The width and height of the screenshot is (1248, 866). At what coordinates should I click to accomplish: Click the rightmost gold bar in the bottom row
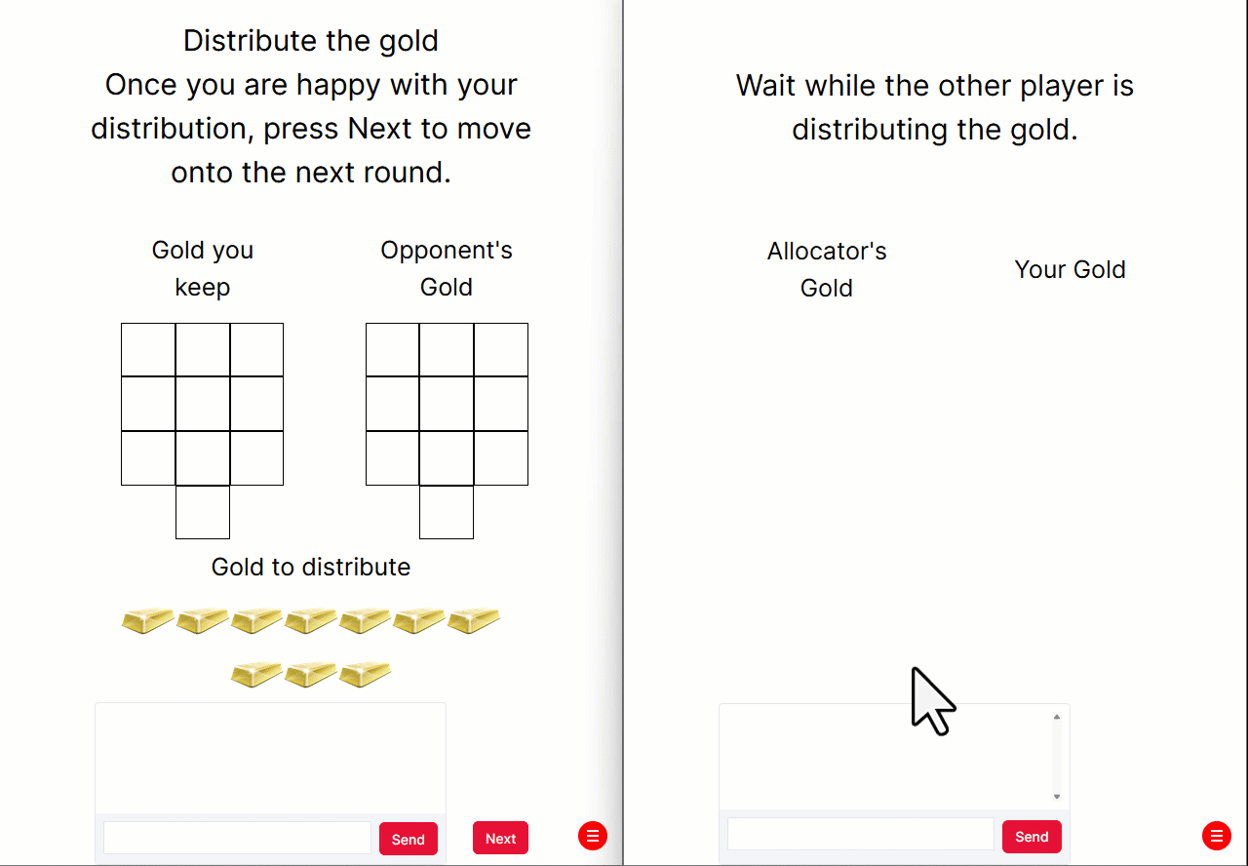pyautogui.click(x=365, y=674)
